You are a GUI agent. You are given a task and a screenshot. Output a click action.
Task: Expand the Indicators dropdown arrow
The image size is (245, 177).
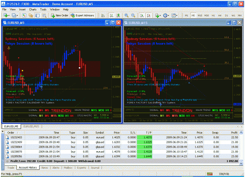[160, 16]
